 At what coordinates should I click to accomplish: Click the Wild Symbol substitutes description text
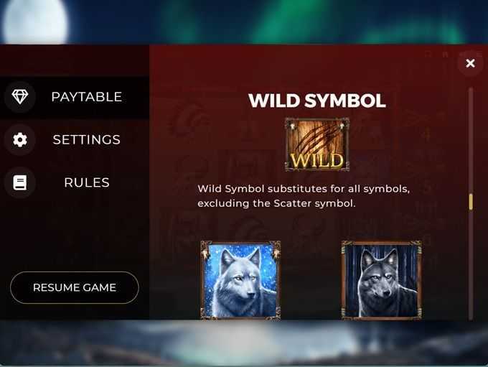pyautogui.click(x=304, y=196)
